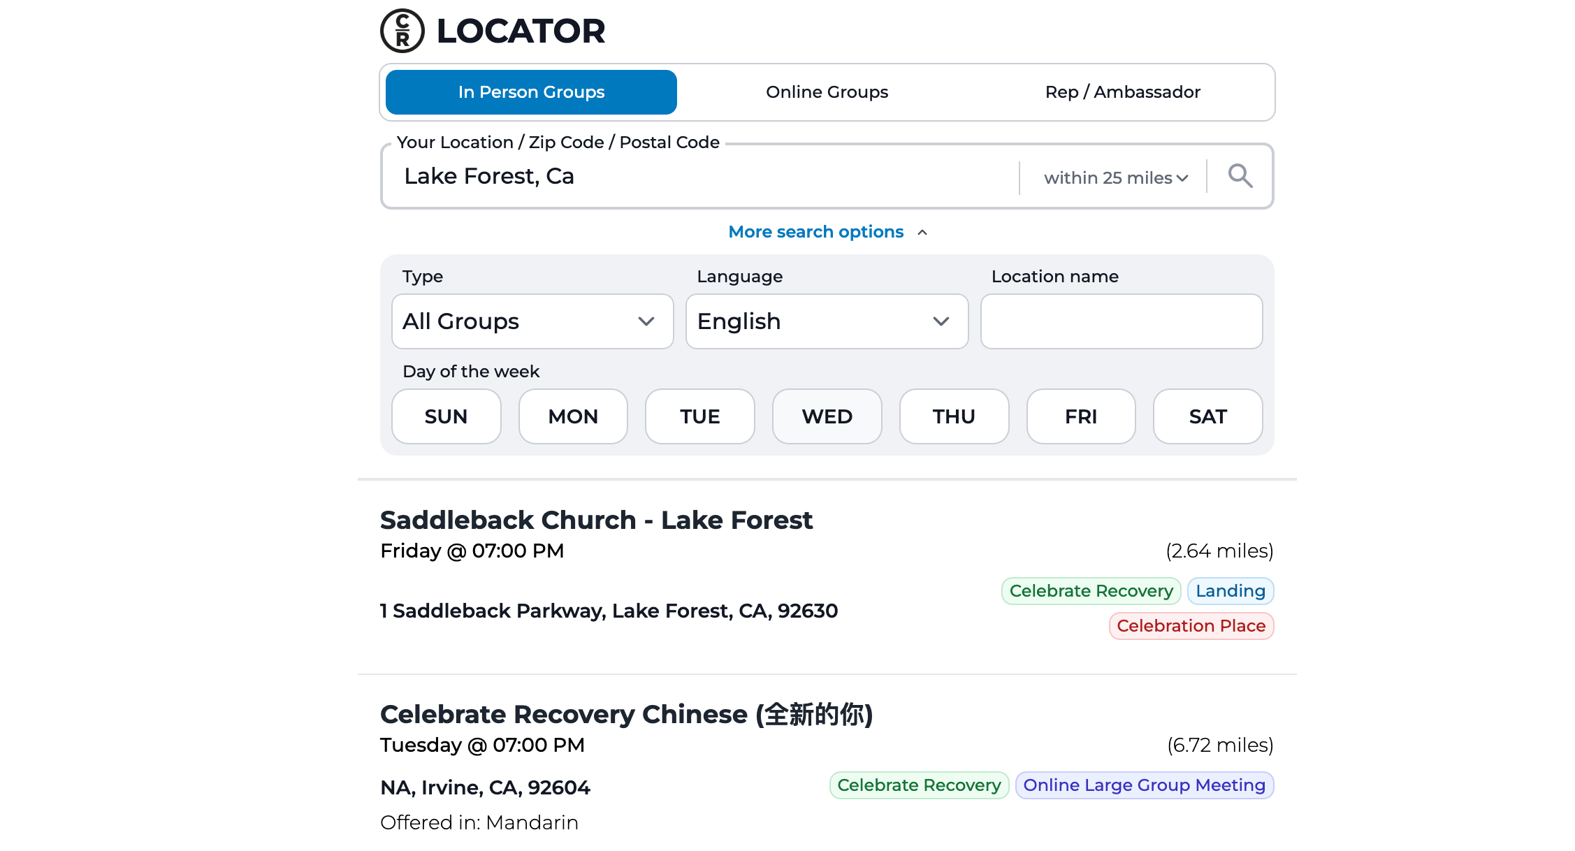
Task: Click the CR Locator logo icon
Action: coord(402,31)
